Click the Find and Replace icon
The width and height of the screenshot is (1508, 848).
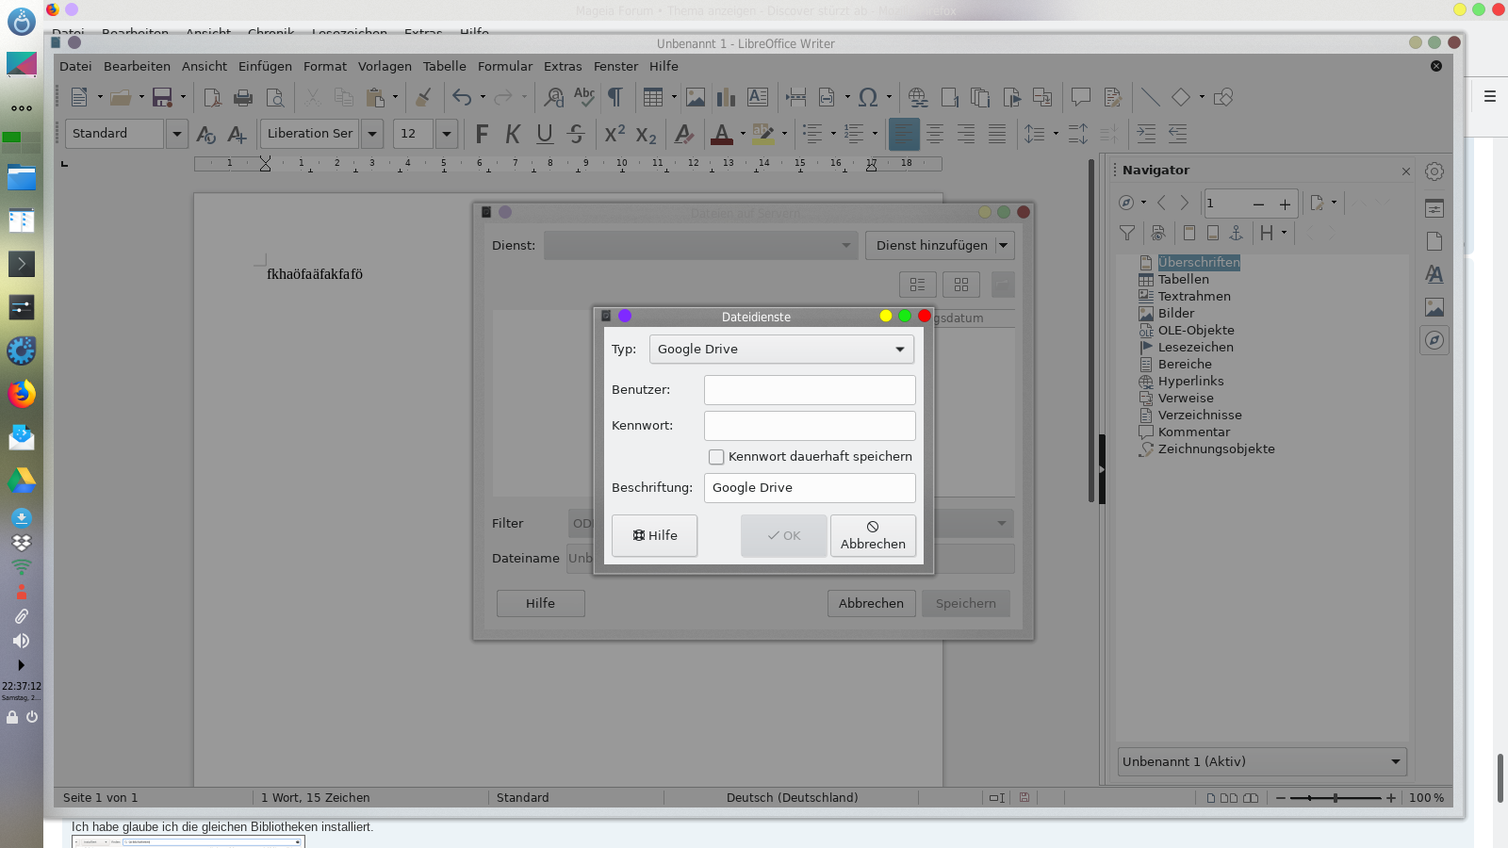[554, 97]
